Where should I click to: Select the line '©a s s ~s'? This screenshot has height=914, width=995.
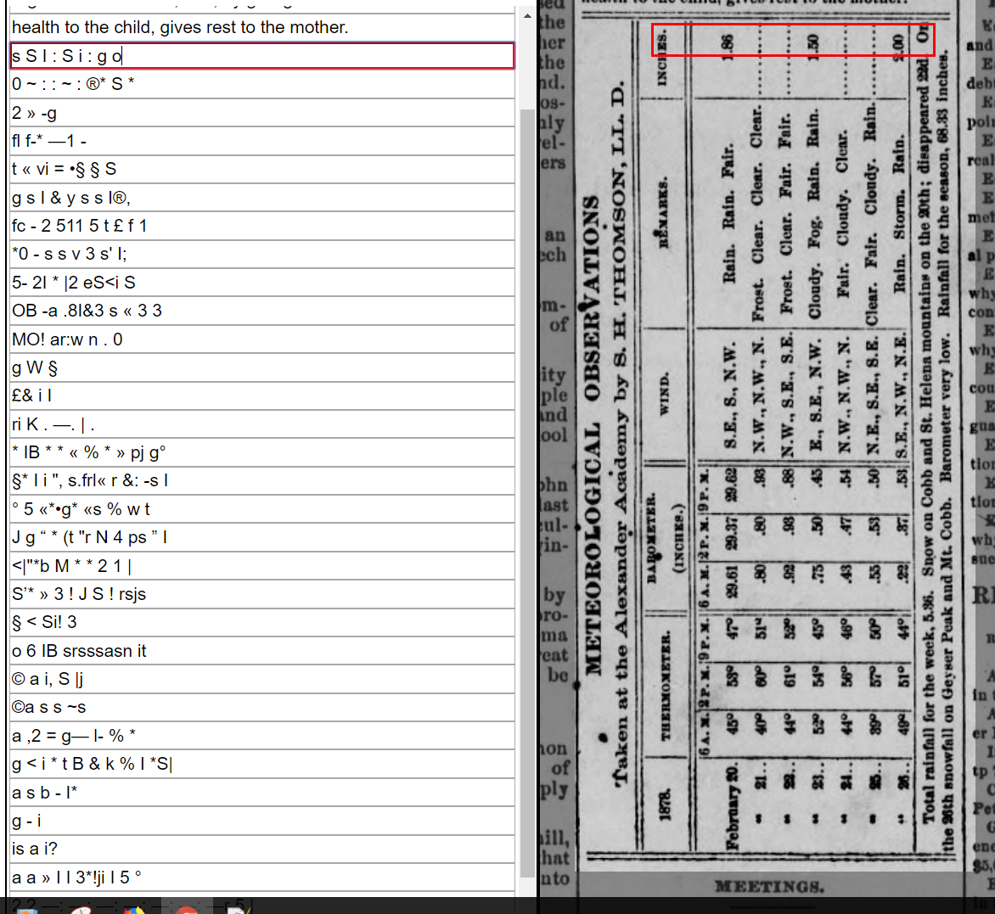(x=262, y=708)
